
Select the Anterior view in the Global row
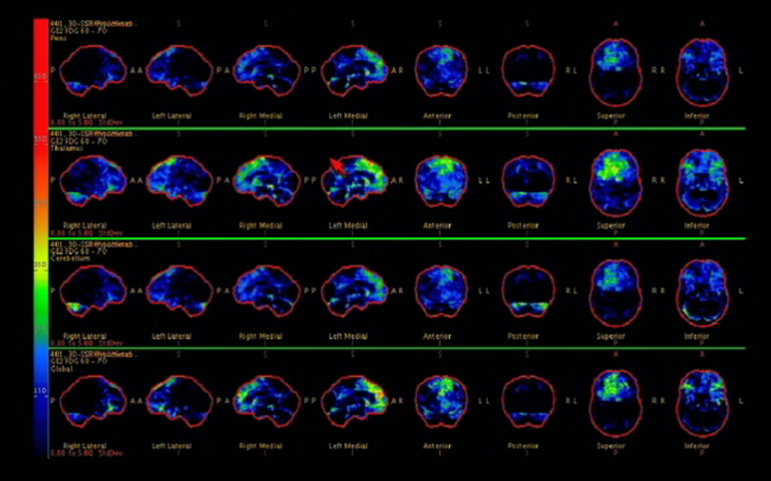click(x=441, y=401)
